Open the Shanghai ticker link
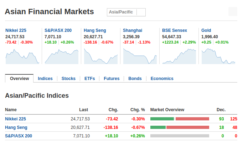This screenshot has width=243, height=142. pos(133,30)
